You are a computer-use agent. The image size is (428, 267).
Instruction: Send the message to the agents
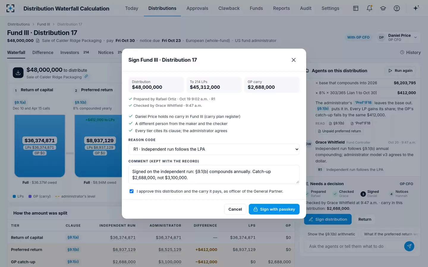tap(409, 246)
